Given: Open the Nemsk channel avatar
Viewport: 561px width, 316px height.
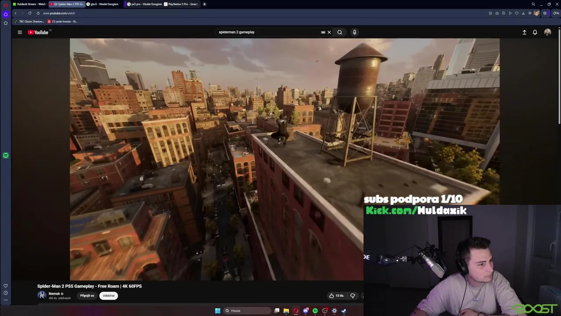Looking at the screenshot, I should [x=42, y=295].
